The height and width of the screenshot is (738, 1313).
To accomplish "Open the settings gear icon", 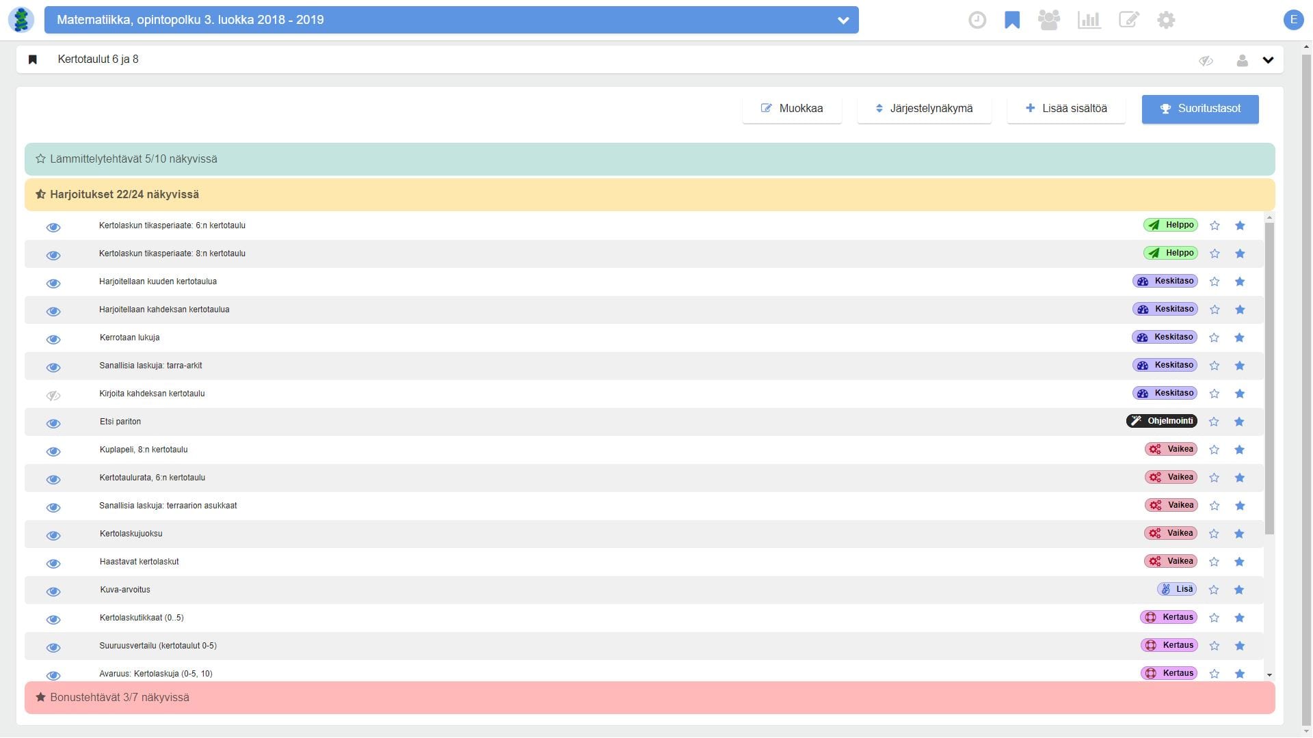I will click(x=1166, y=20).
